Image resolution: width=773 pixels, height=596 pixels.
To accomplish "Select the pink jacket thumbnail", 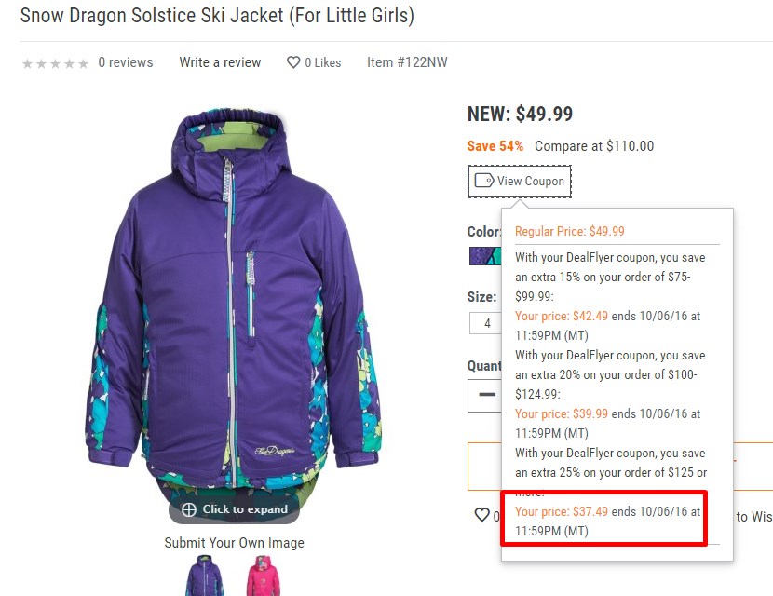I will (264, 576).
